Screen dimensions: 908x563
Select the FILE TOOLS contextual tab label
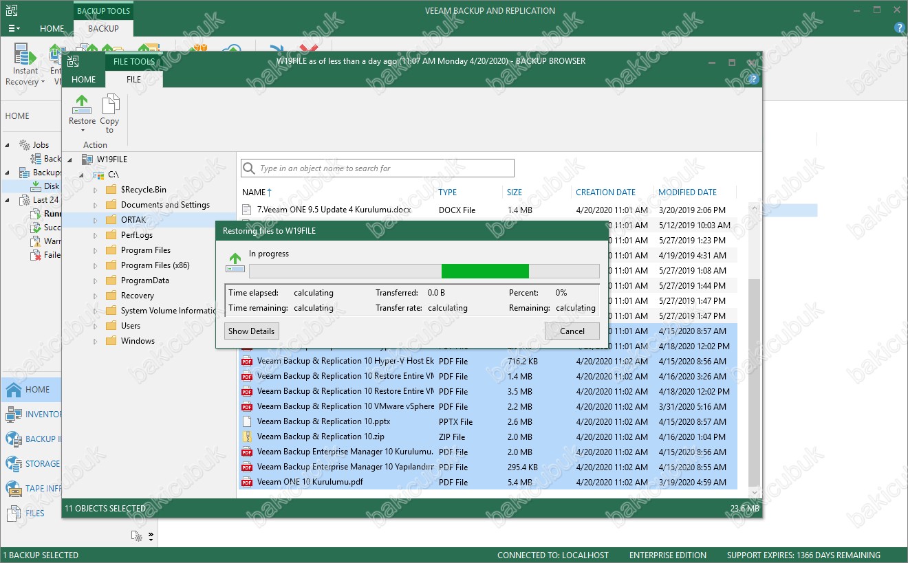pos(134,61)
